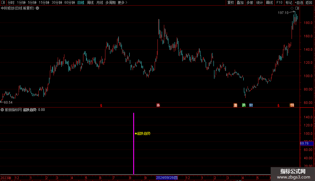Open the 复权 adjustment option
315x181 pixels.
[x=231, y=3]
